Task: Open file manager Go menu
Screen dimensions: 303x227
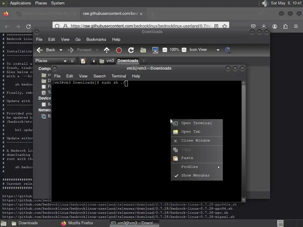Action: point(78,40)
